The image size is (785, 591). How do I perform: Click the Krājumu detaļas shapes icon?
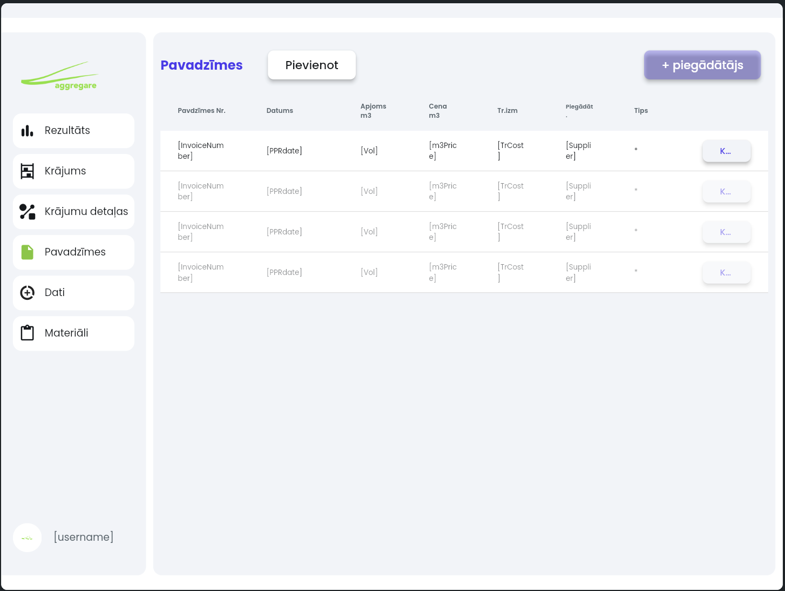point(27,212)
